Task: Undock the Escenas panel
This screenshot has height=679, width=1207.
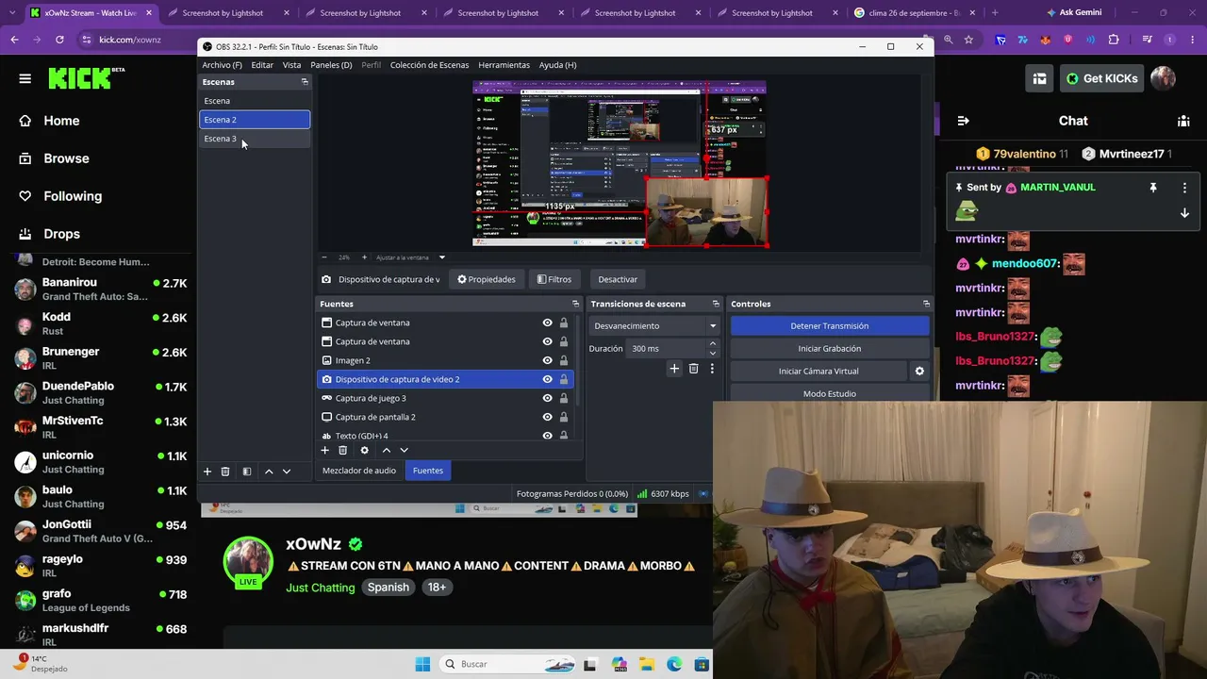Action: tap(305, 82)
